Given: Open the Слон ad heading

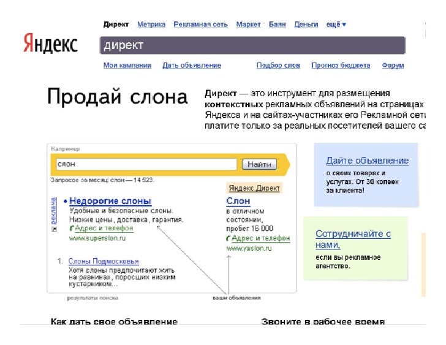Looking at the screenshot, I should click(x=238, y=201).
